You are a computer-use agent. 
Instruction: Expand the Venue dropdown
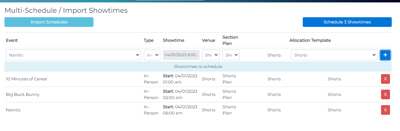click(211, 55)
